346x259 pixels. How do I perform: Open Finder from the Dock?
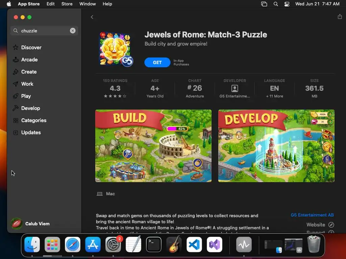click(x=32, y=244)
